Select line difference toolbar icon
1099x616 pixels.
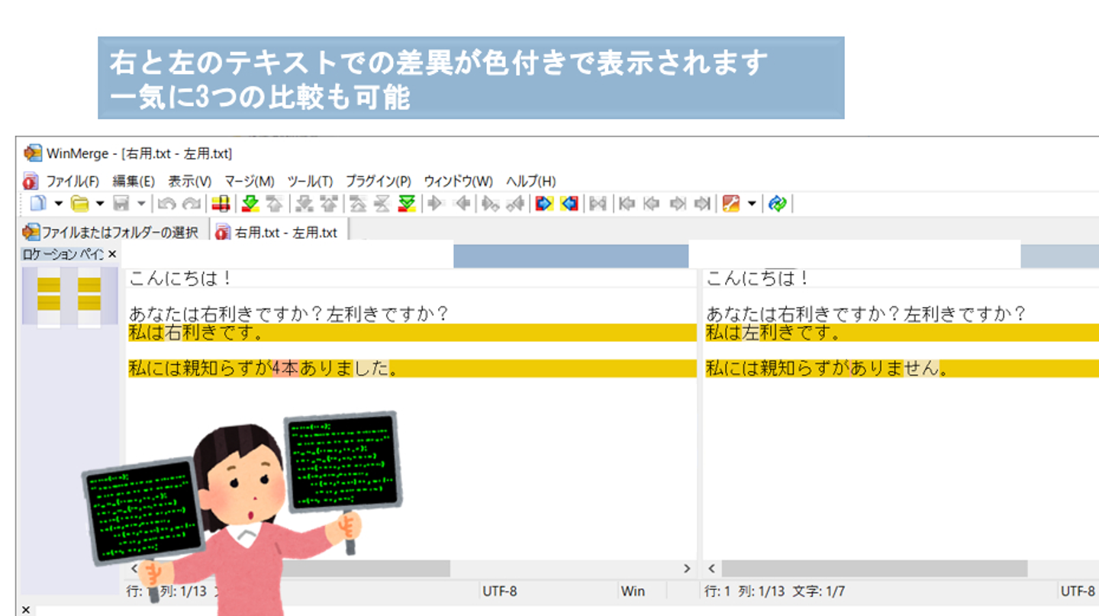point(221,204)
